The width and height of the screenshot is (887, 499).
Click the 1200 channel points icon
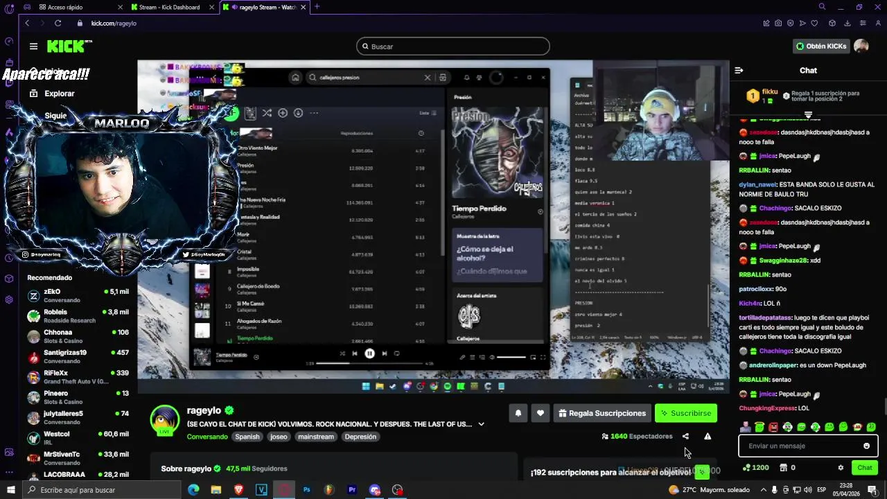coord(746,468)
